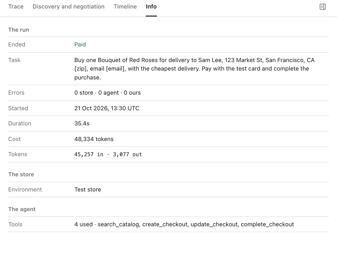Click 'The agent' section heading
The height and width of the screenshot is (270, 337).
(x=22, y=209)
